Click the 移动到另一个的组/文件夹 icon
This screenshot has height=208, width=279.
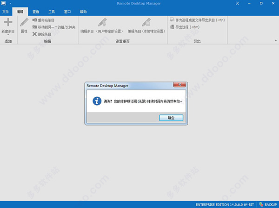tap(34, 27)
